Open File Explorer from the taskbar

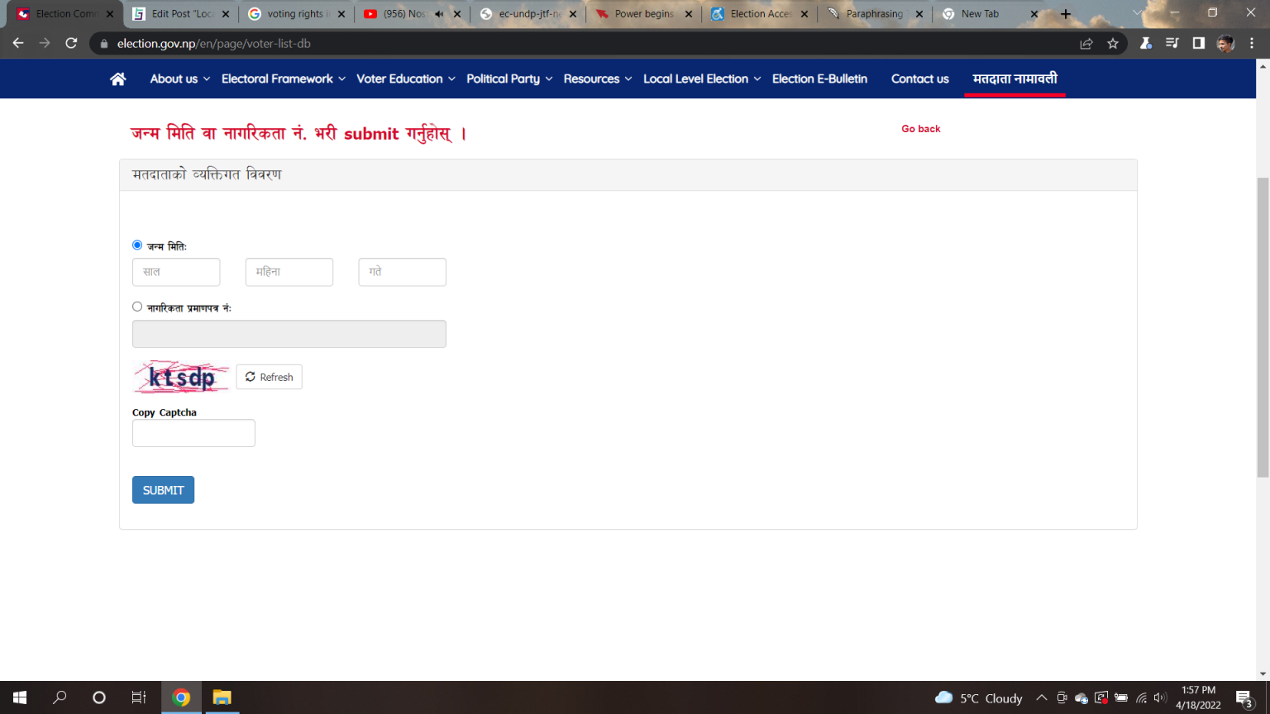[x=221, y=697]
